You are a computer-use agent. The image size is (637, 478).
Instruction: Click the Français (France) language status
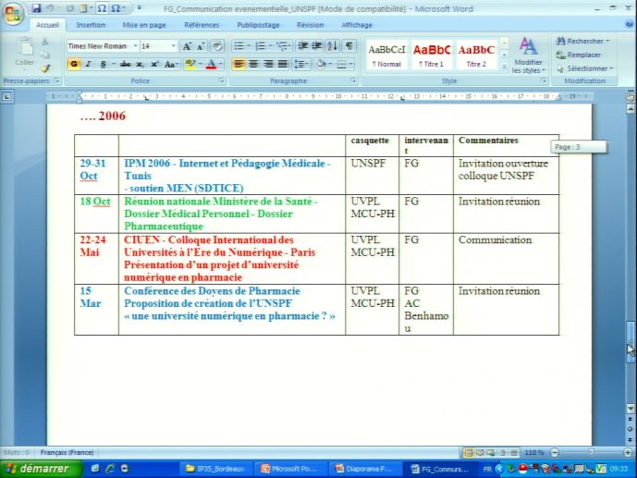pyautogui.click(x=67, y=452)
